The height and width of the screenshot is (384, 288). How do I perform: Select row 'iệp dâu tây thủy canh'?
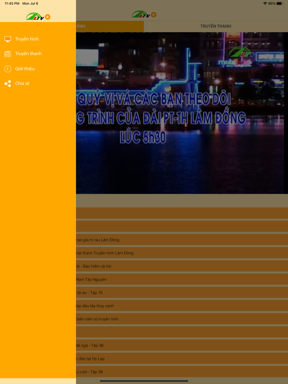[x=182, y=306]
